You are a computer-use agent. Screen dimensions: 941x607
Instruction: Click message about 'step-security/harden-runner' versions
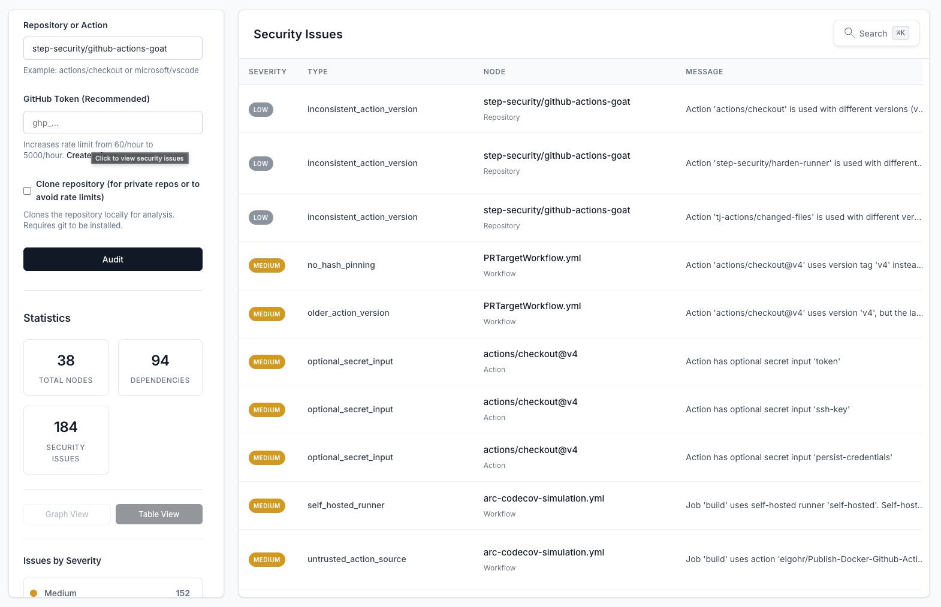coord(804,163)
